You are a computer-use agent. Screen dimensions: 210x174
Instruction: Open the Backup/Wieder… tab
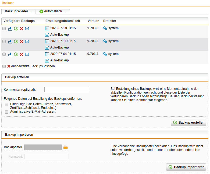(x=18, y=11)
